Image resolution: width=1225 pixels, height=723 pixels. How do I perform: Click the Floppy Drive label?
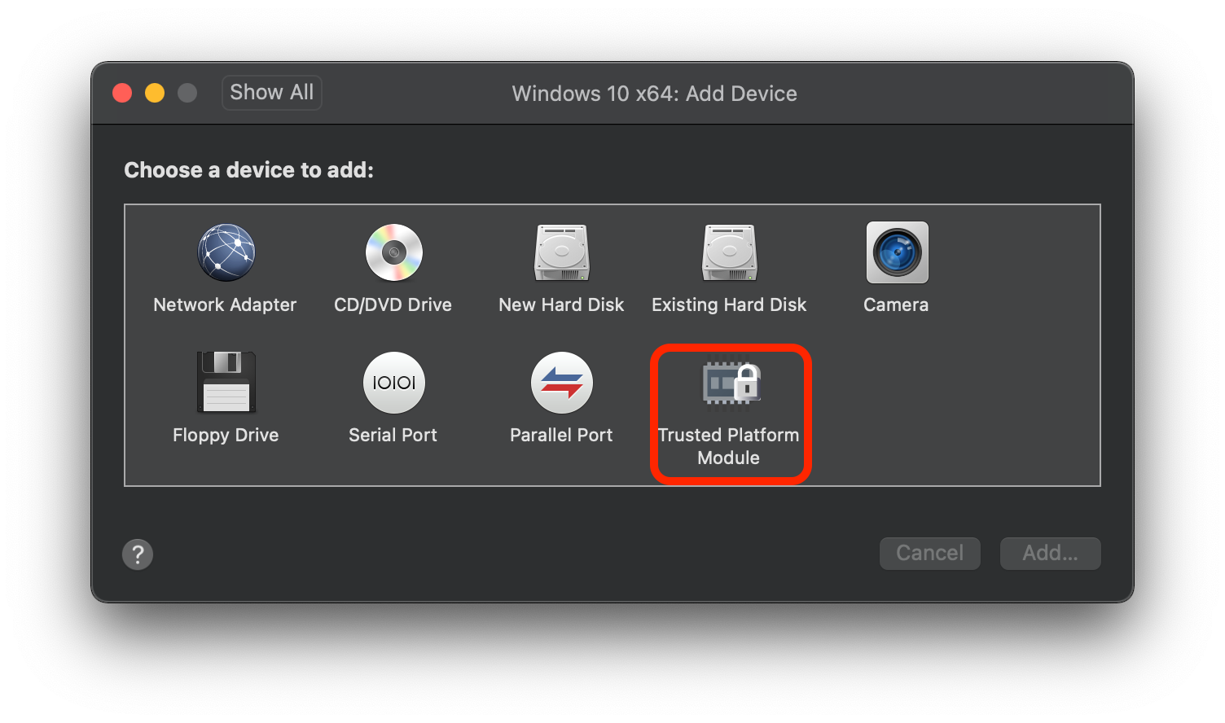226,435
